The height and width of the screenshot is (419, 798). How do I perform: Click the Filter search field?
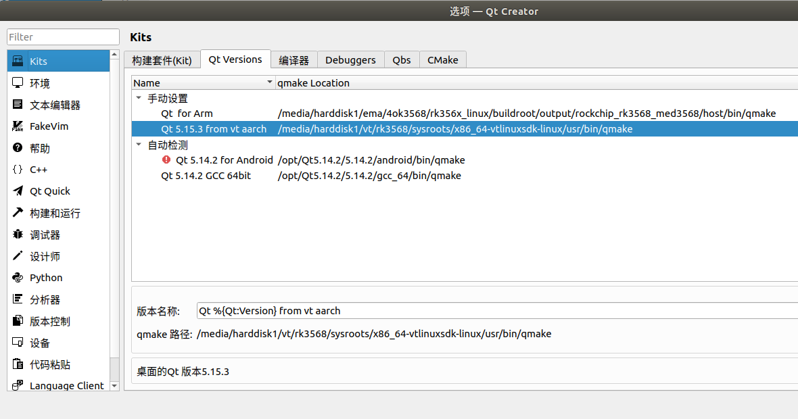pos(63,36)
